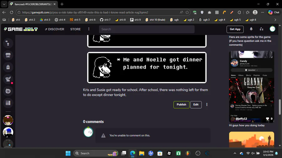Open the browser settings and more menu
This screenshot has height=158, width=282.
coord(263,12)
